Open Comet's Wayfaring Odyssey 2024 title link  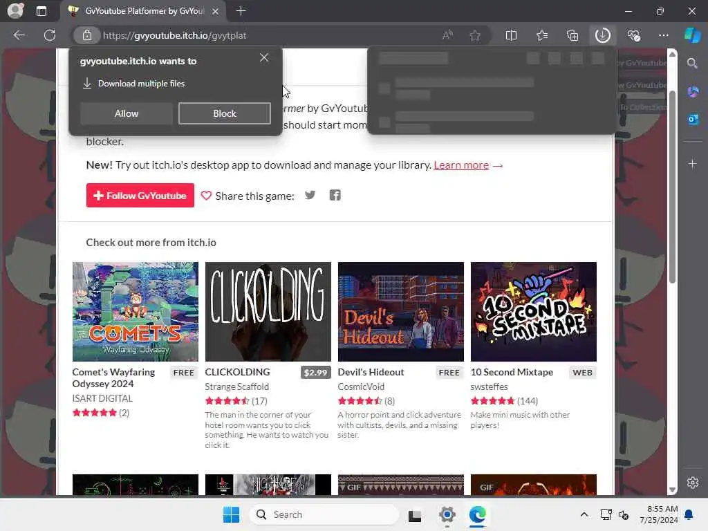pos(113,378)
